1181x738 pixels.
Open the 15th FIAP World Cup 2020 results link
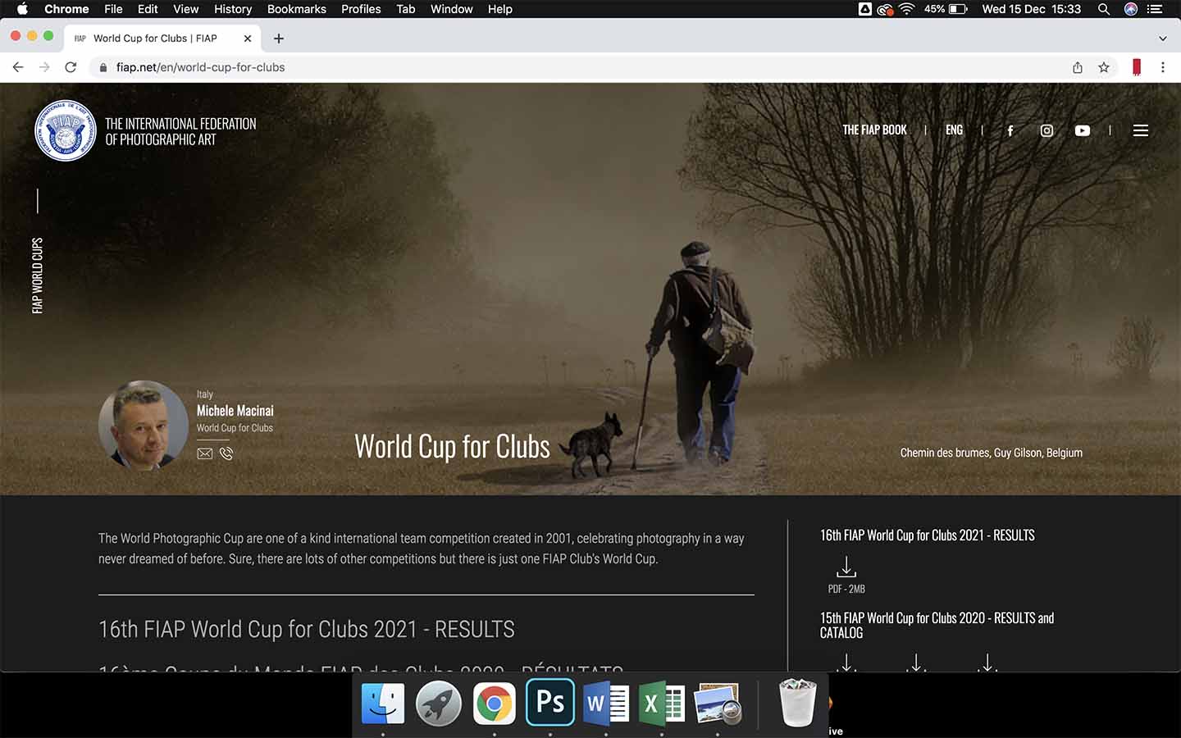[937, 625]
